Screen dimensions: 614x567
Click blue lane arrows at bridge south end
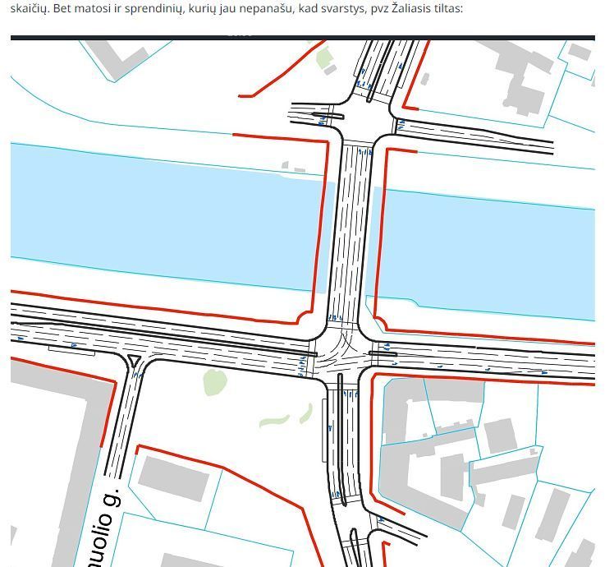335,317
